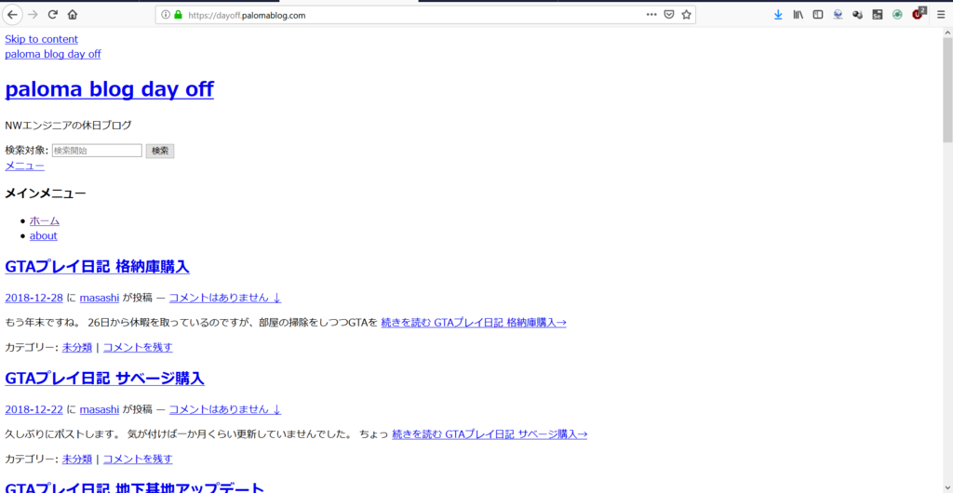The width and height of the screenshot is (953, 493).
Task: Click 続きを読む GTAプレイ日記 格納庫購入
Action: [474, 323]
